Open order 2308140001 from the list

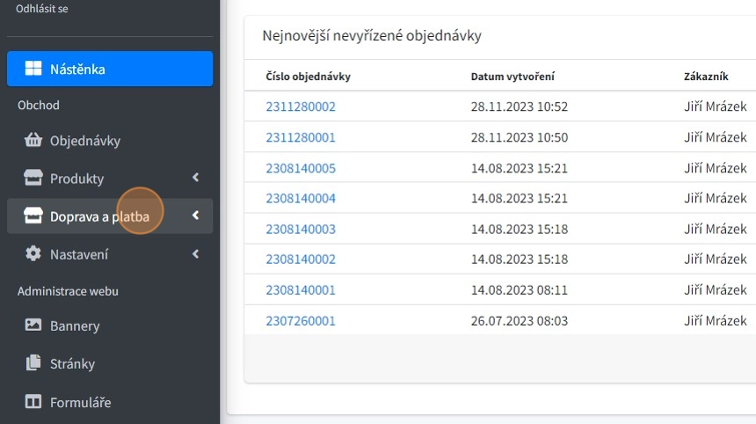pos(301,290)
